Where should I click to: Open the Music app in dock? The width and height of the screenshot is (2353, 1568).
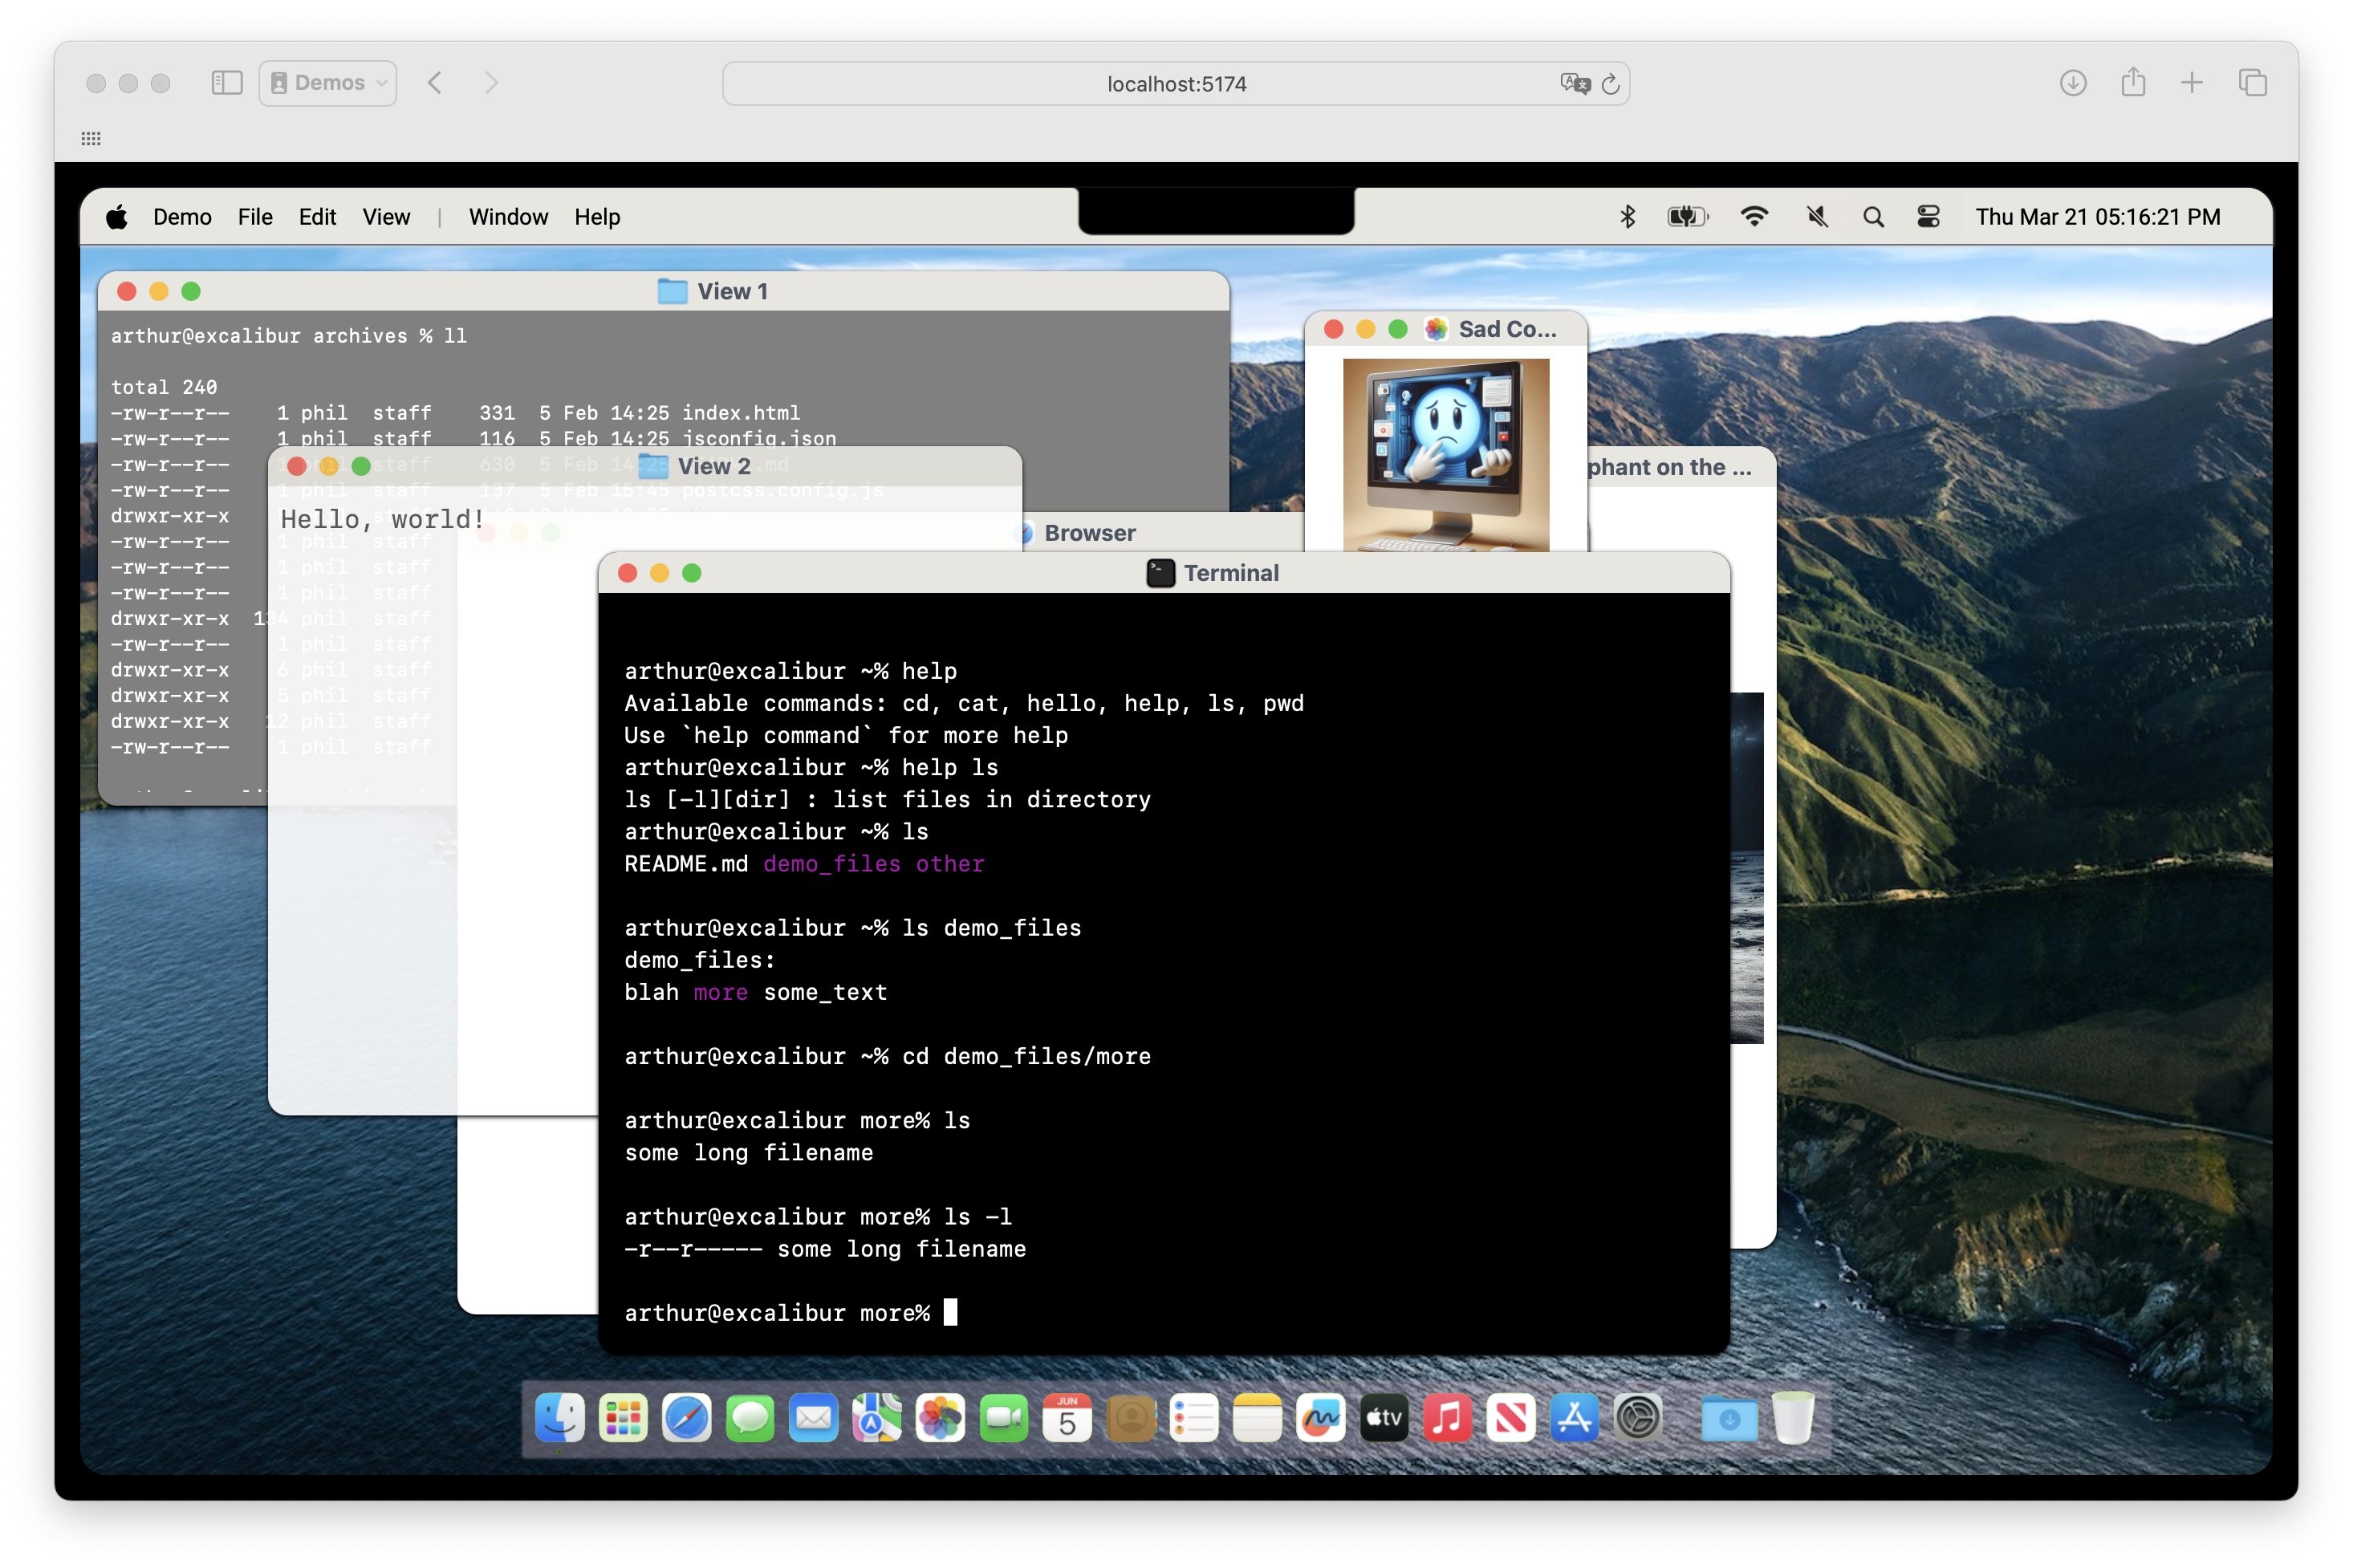coord(1447,1418)
